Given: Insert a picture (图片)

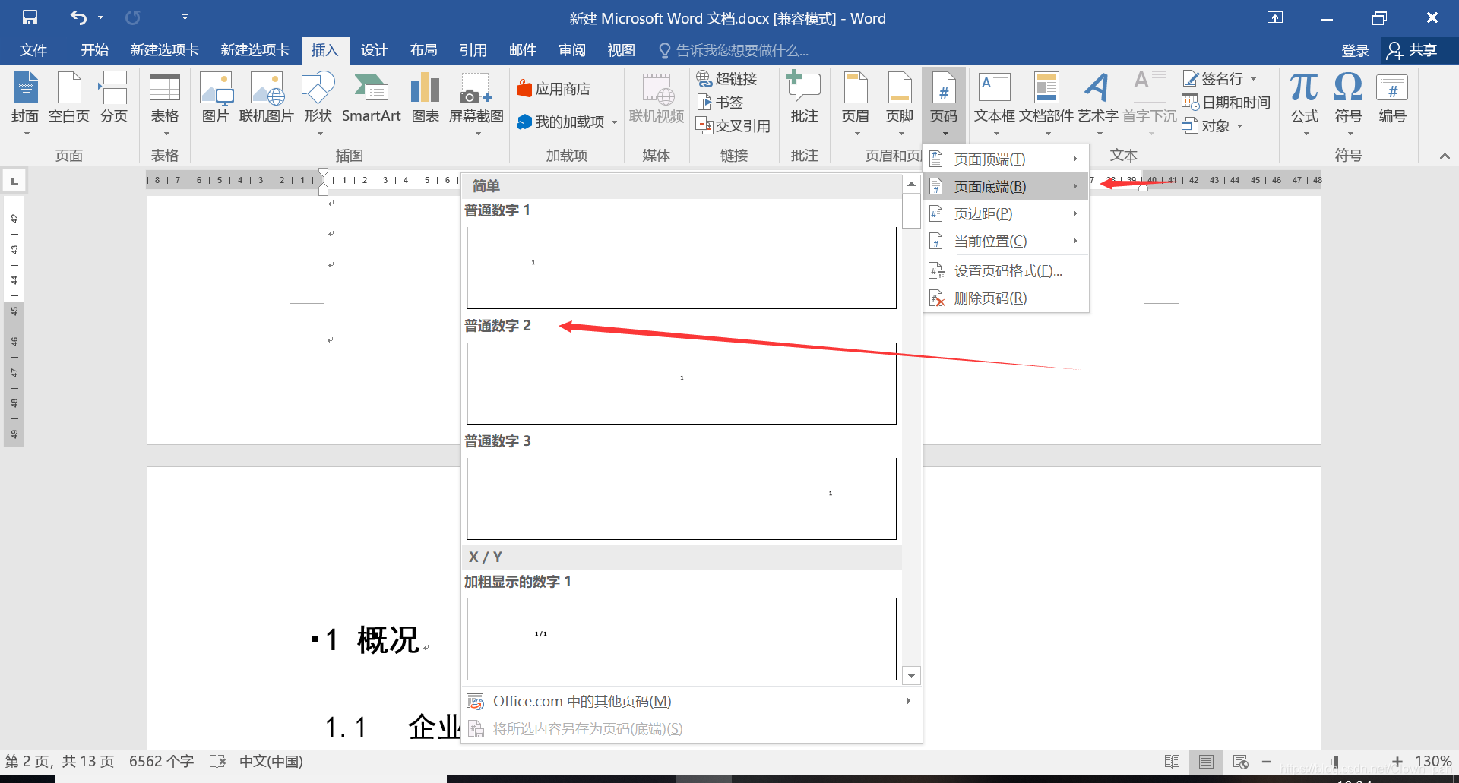Looking at the screenshot, I should pyautogui.click(x=216, y=99).
